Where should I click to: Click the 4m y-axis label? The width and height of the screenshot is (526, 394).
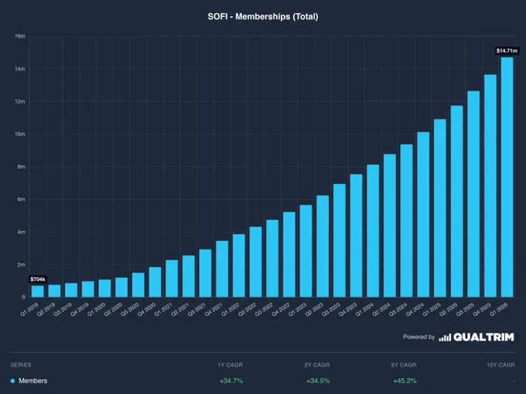pos(21,232)
